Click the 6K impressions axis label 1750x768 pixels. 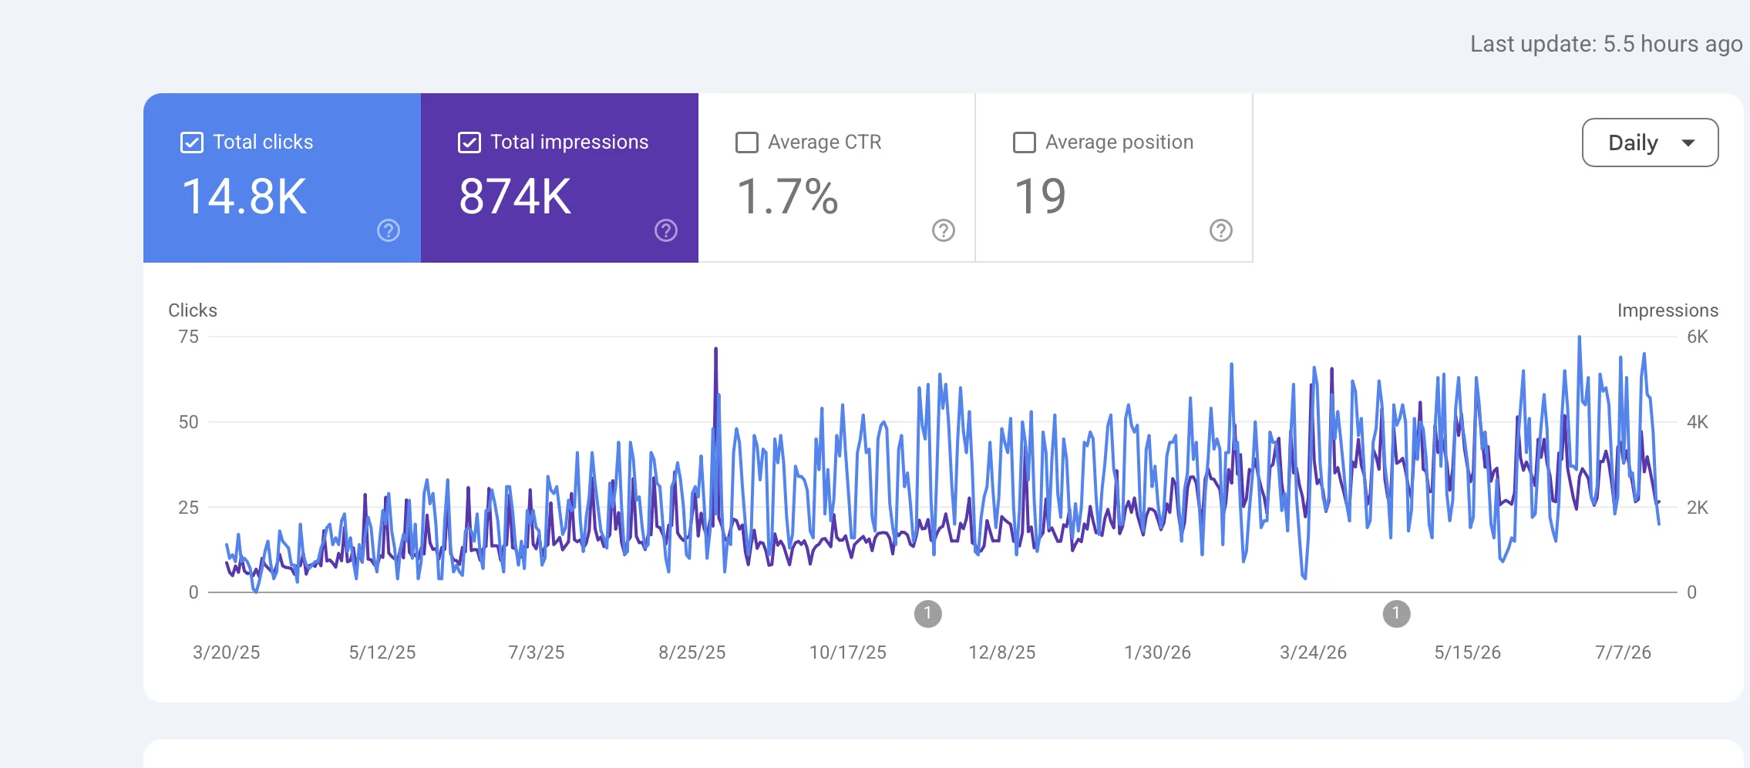point(1698,337)
